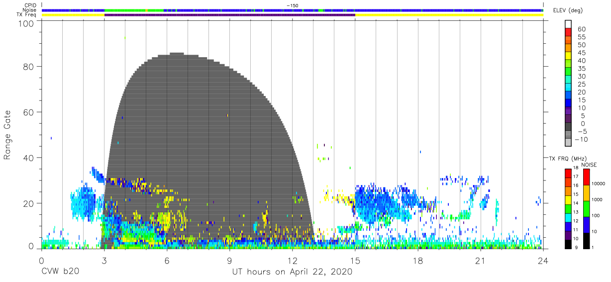
Task: Click the '30' label on ELEV colorbar
Action: click(x=582, y=77)
